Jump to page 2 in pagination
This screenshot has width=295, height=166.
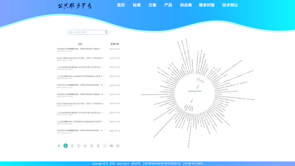[x=72, y=146]
